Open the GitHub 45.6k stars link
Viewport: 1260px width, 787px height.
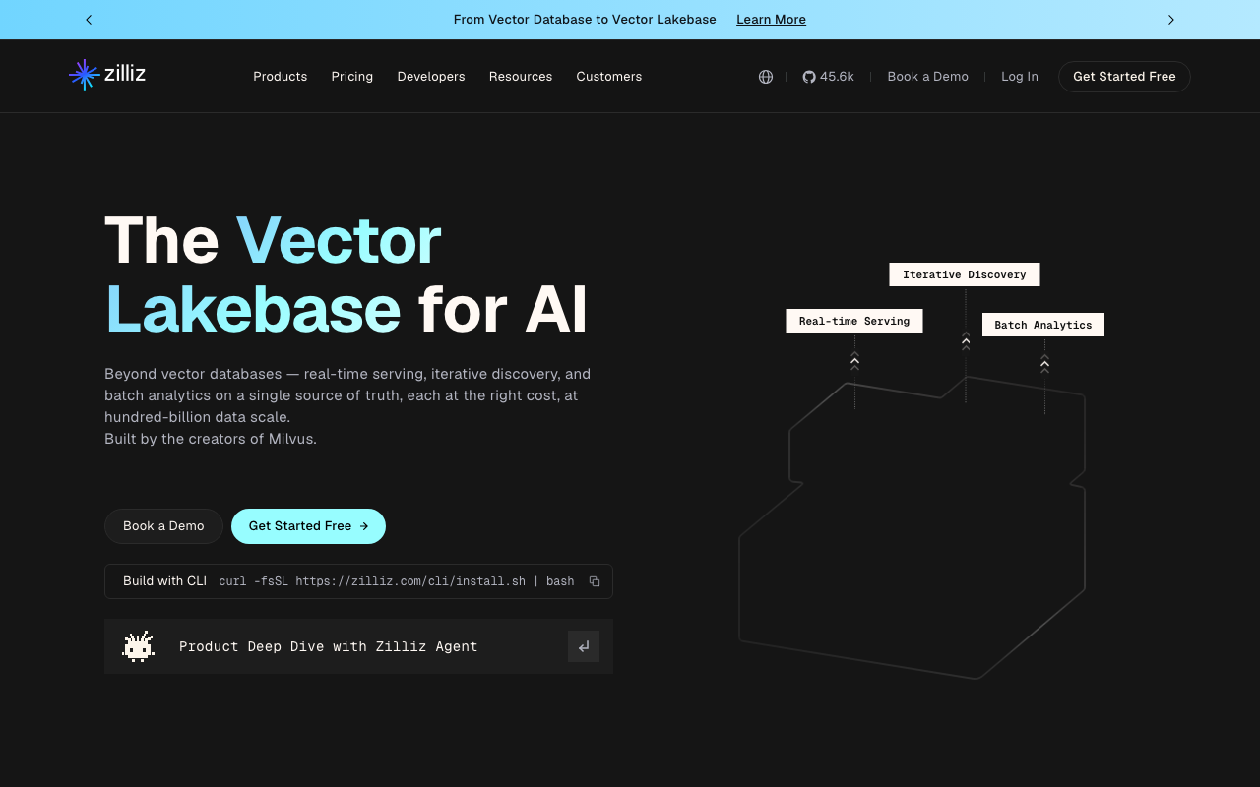point(828,77)
